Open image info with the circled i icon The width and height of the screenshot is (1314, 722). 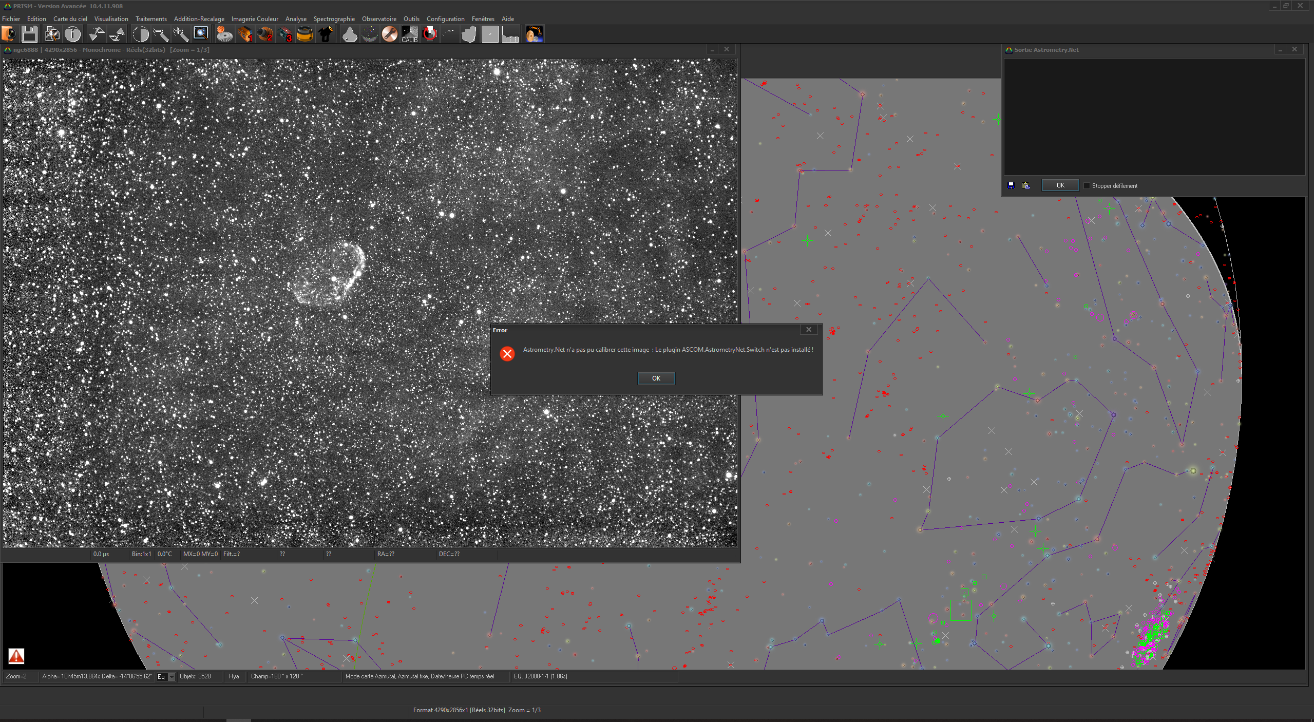click(x=73, y=34)
